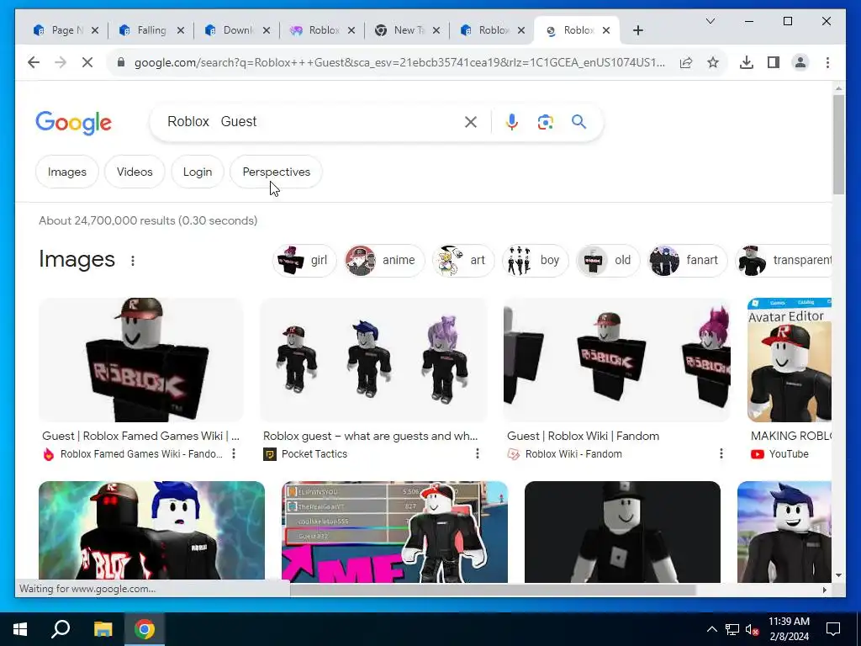Open the Pocket Tactics three guests image

[373, 360]
